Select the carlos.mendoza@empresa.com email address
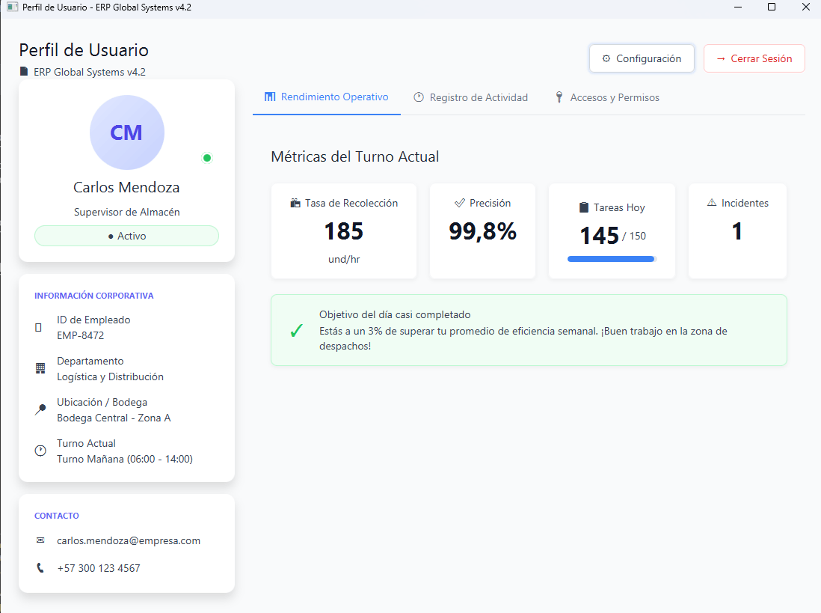Screen dimensions: 821x613 [x=129, y=540]
